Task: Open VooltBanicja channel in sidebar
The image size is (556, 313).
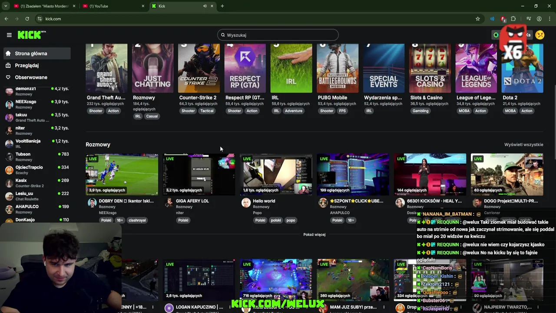Action: (x=37, y=143)
